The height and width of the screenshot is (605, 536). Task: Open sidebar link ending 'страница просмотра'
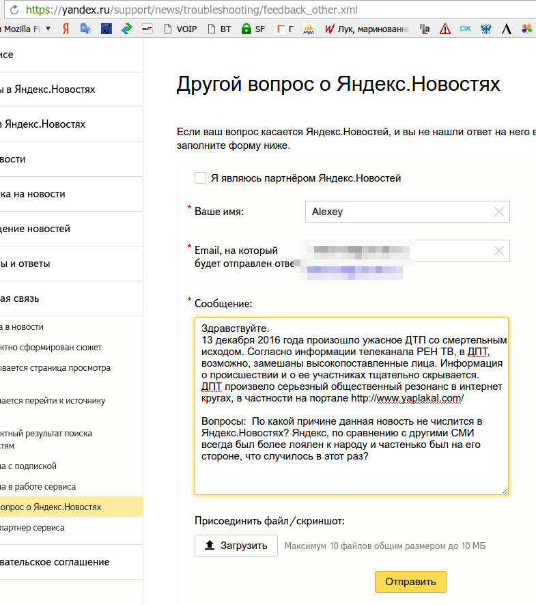[x=55, y=367]
